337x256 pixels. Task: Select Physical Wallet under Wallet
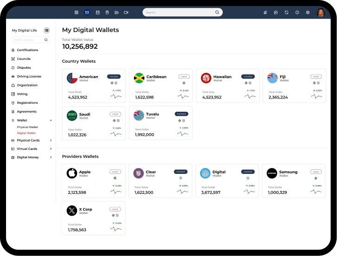27,127
